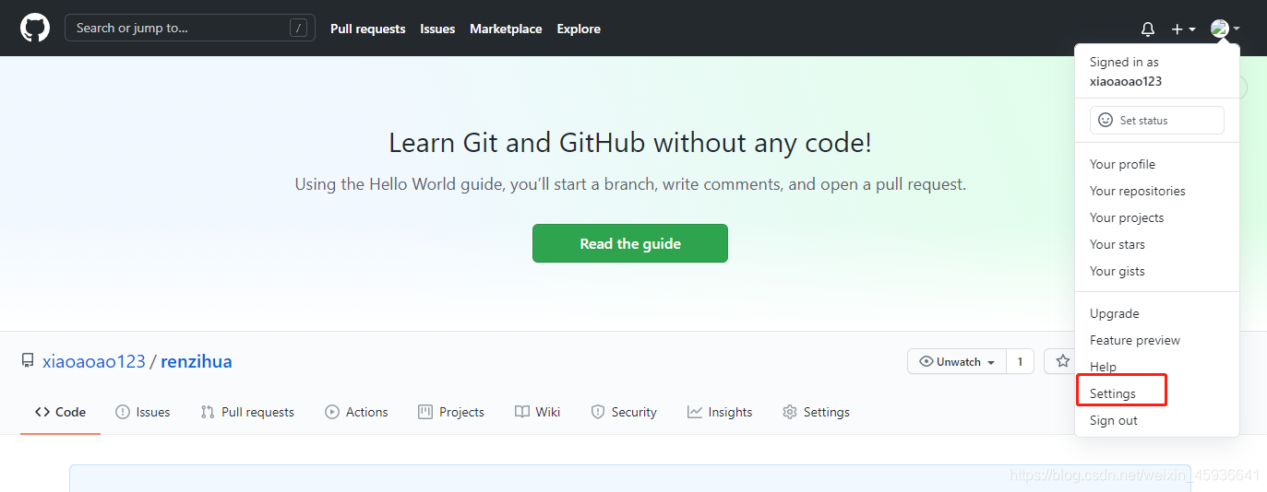The height and width of the screenshot is (492, 1267).
Task: Open the Unwatch dropdown
Action: tap(957, 361)
